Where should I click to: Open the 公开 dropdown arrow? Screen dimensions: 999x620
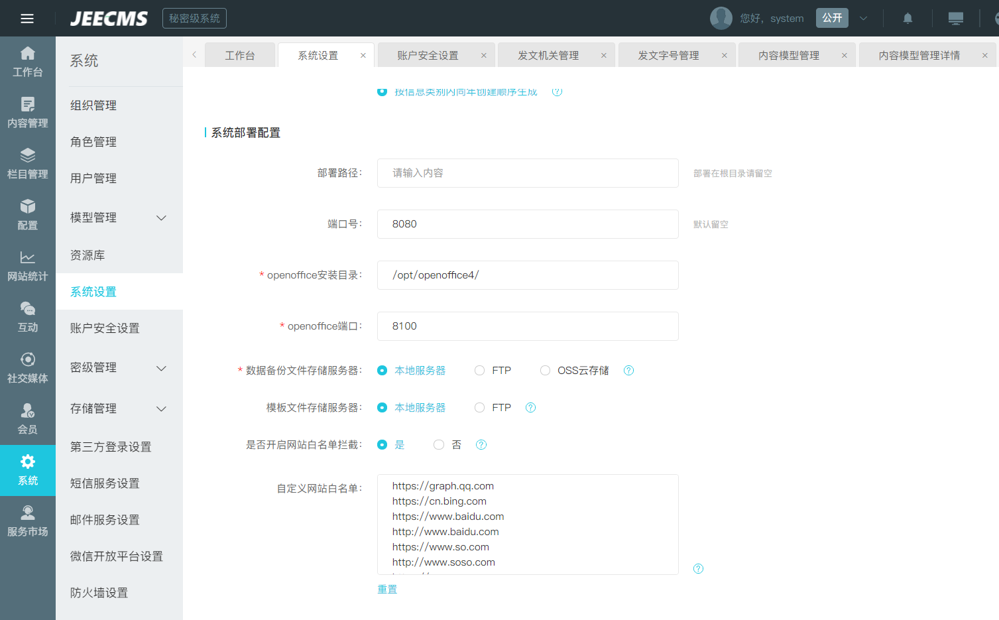(864, 19)
